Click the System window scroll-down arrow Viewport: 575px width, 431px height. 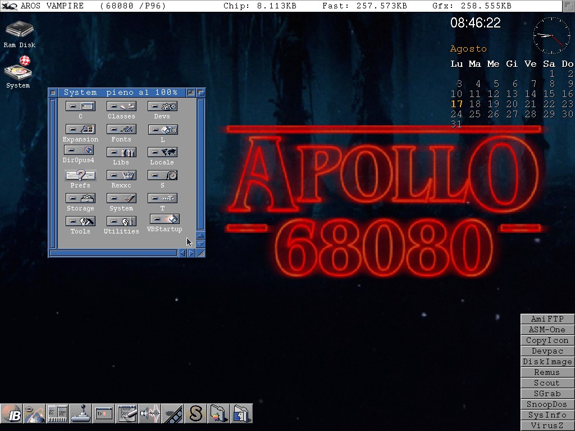click(x=200, y=244)
